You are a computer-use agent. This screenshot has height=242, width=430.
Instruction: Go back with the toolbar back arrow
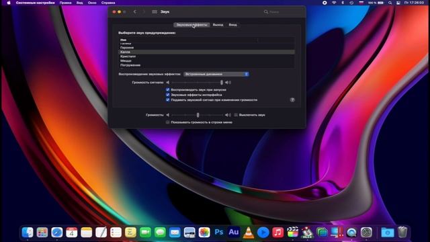[x=134, y=12]
